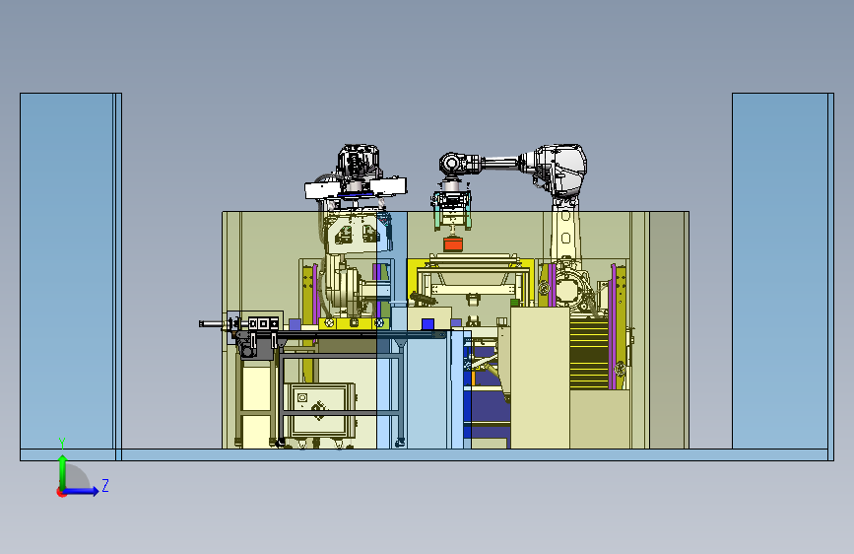
Task: Click the blue Z axis of the triad
Action: click(x=82, y=491)
